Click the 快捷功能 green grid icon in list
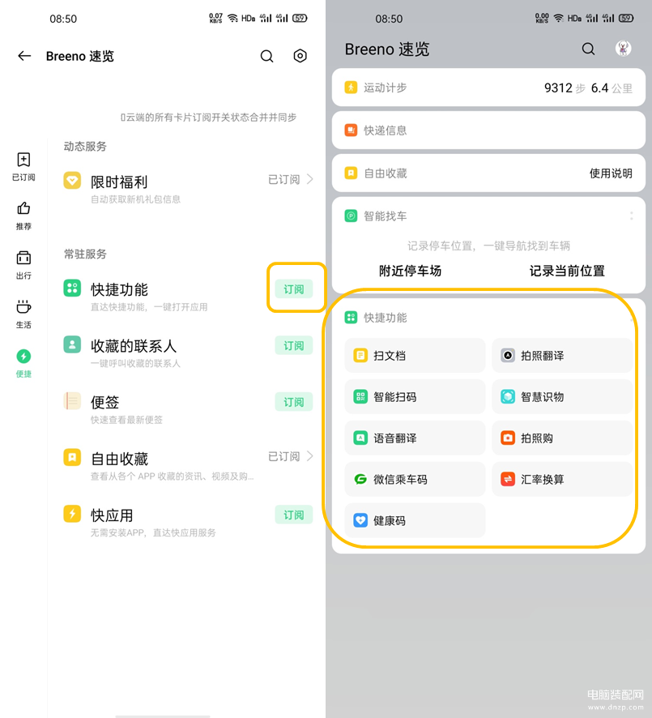The width and height of the screenshot is (652, 718). 72,288
